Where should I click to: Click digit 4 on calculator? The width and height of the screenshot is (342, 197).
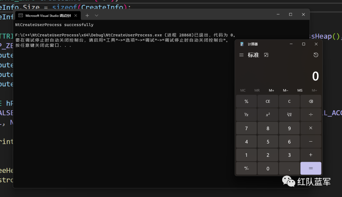(246, 142)
